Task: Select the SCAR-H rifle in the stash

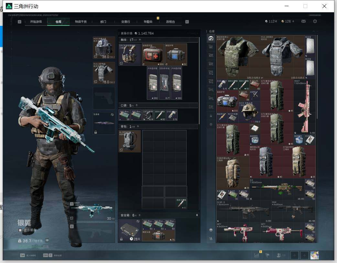Action: pos(244,211)
